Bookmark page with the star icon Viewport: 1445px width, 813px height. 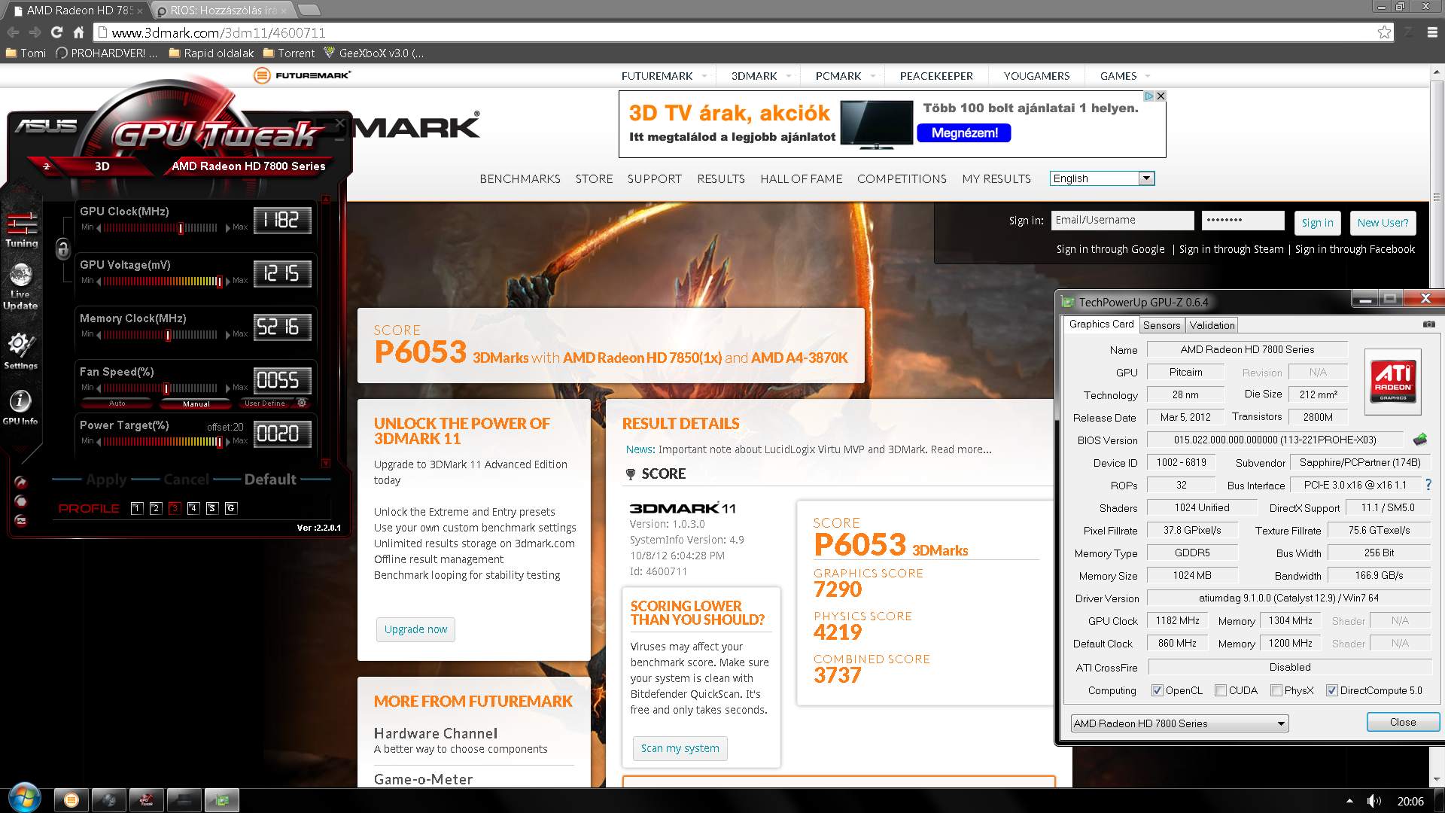point(1384,32)
